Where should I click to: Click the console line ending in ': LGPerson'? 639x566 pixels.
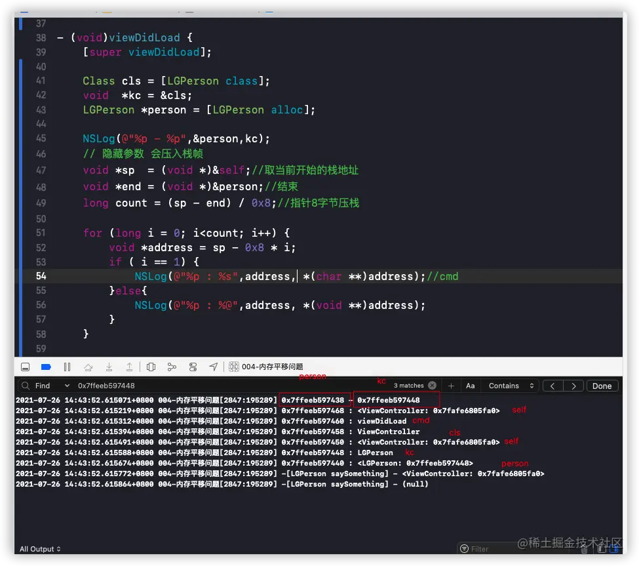coord(204,453)
